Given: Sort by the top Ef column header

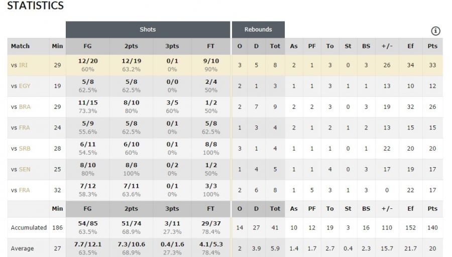Looking at the screenshot, I should 410,46.
